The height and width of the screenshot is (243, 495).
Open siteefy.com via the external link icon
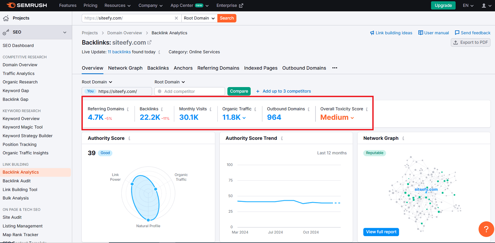[x=149, y=42]
